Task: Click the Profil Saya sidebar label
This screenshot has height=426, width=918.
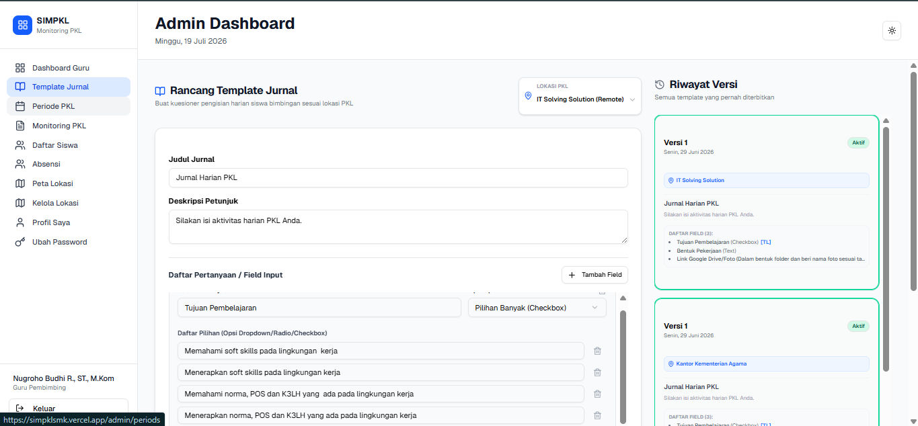Action: point(51,222)
